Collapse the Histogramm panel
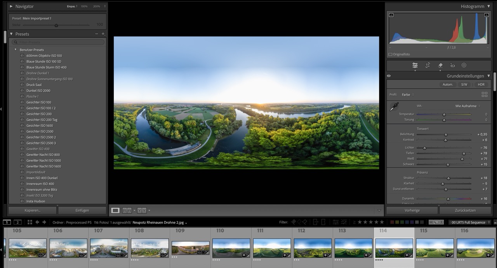The width and height of the screenshot is (497, 268). point(489,6)
